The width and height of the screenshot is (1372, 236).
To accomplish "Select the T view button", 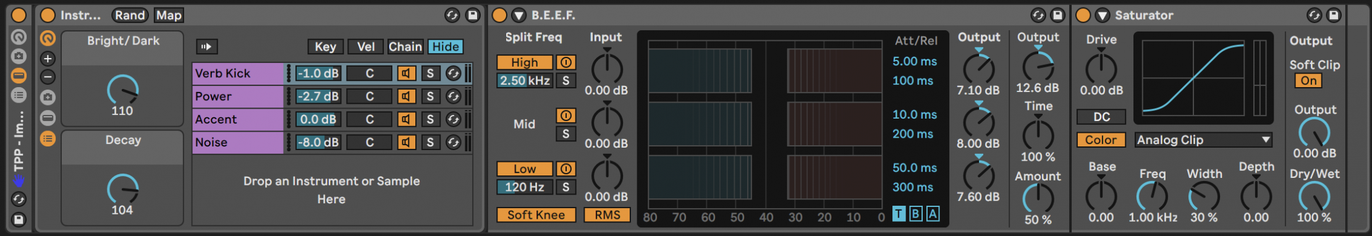I will click(x=899, y=214).
